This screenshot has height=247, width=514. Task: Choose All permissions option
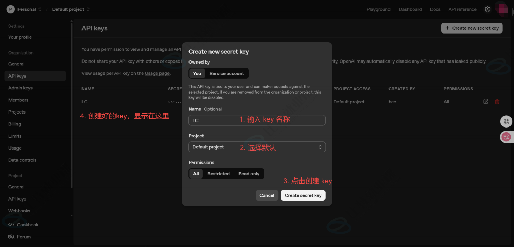point(196,174)
